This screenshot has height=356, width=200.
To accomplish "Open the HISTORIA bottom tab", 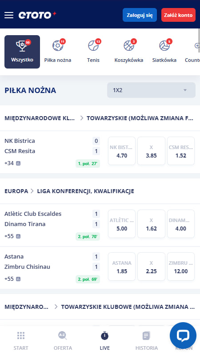I will [x=147, y=341].
